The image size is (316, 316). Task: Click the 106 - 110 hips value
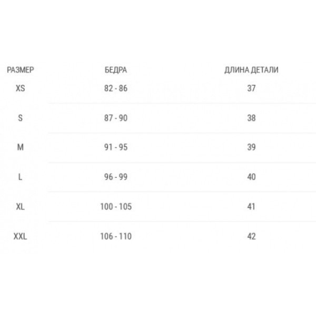116,236
